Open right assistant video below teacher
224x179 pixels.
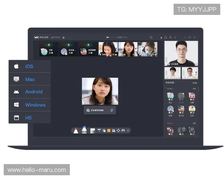(x=190, y=73)
